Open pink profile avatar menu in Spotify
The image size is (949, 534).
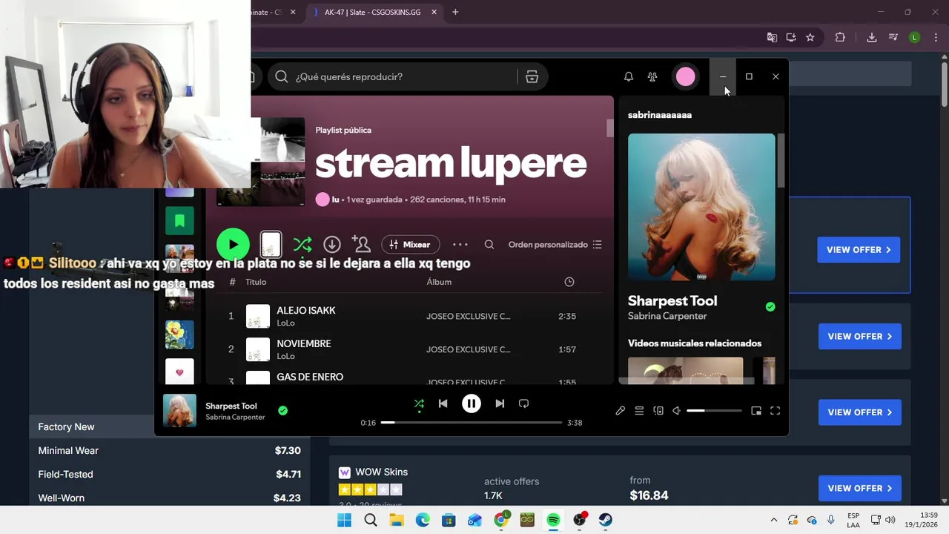(686, 76)
